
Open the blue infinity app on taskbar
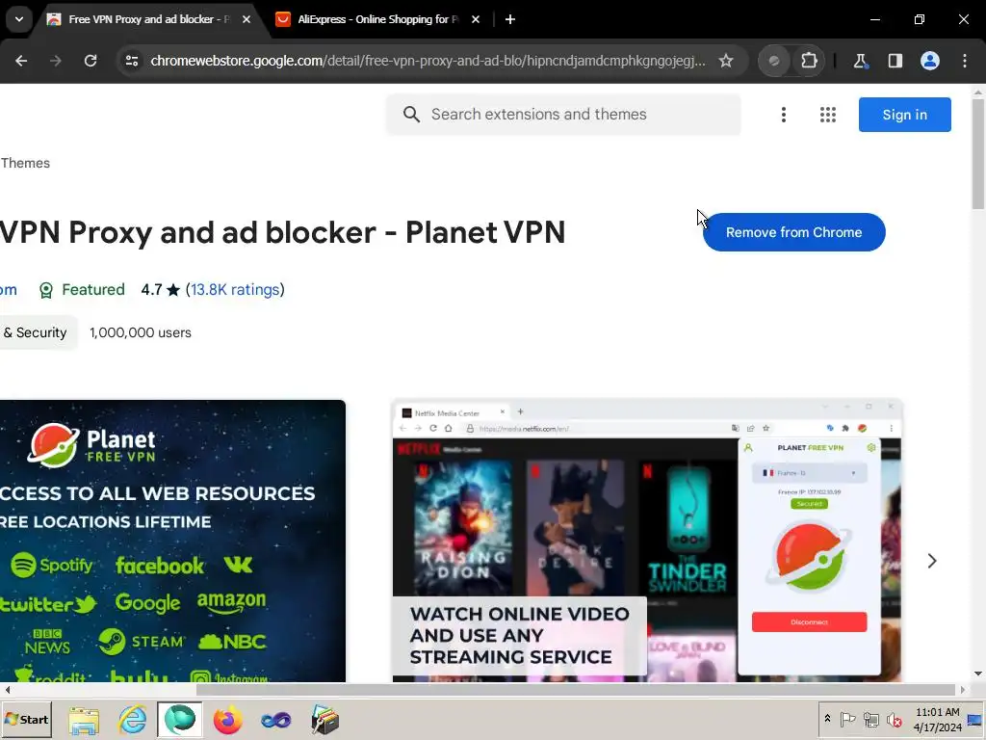(276, 719)
